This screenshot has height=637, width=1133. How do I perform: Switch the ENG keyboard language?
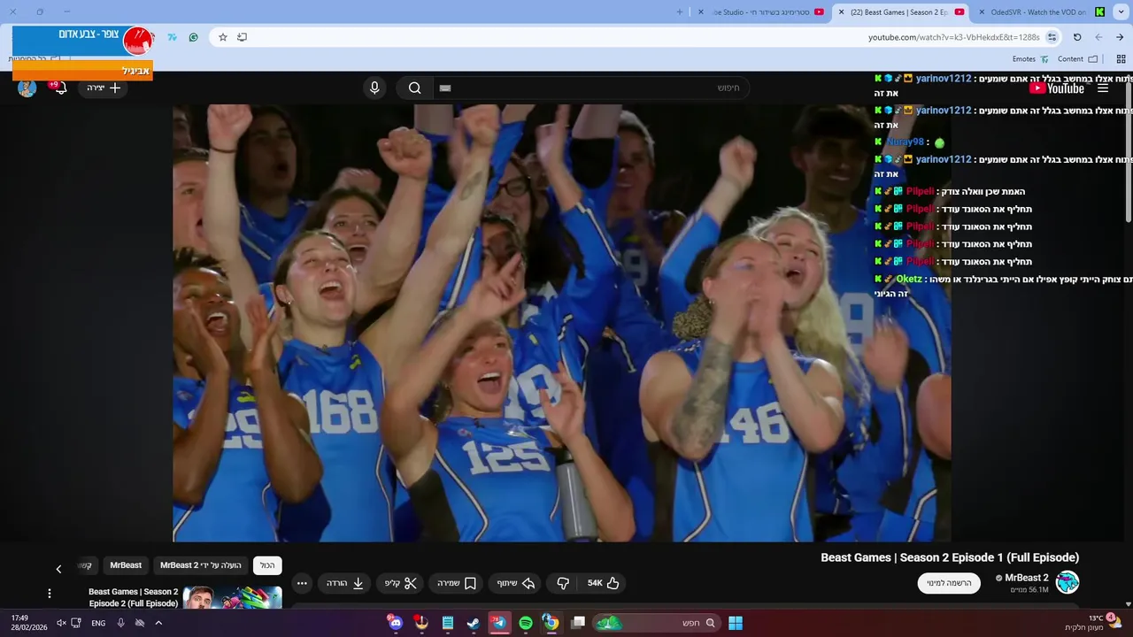(x=98, y=623)
